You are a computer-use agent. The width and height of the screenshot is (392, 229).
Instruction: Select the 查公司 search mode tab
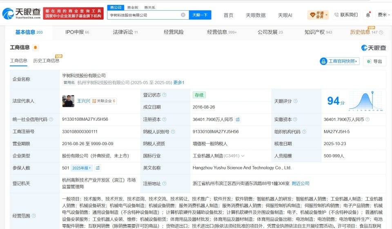116,7
